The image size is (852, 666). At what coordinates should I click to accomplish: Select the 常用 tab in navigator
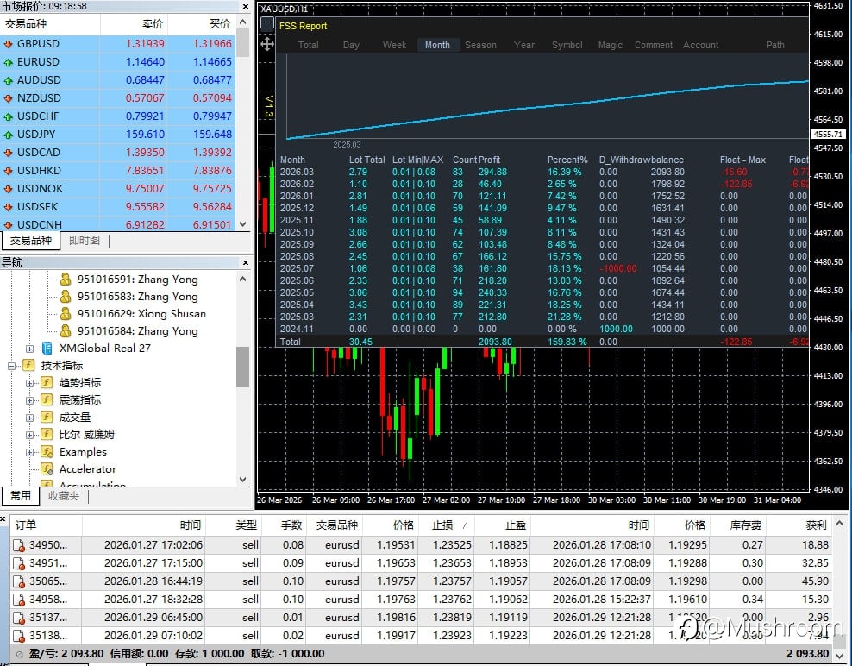[20, 495]
